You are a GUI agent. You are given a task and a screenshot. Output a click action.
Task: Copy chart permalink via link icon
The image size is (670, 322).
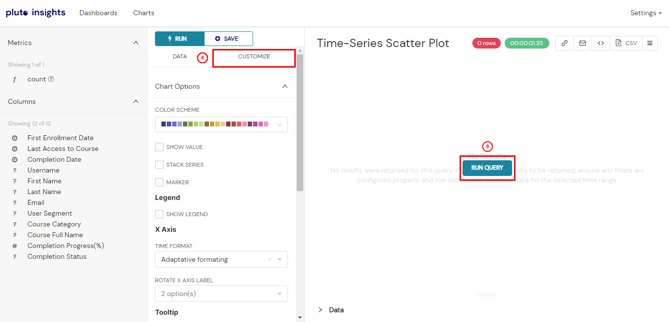point(565,43)
